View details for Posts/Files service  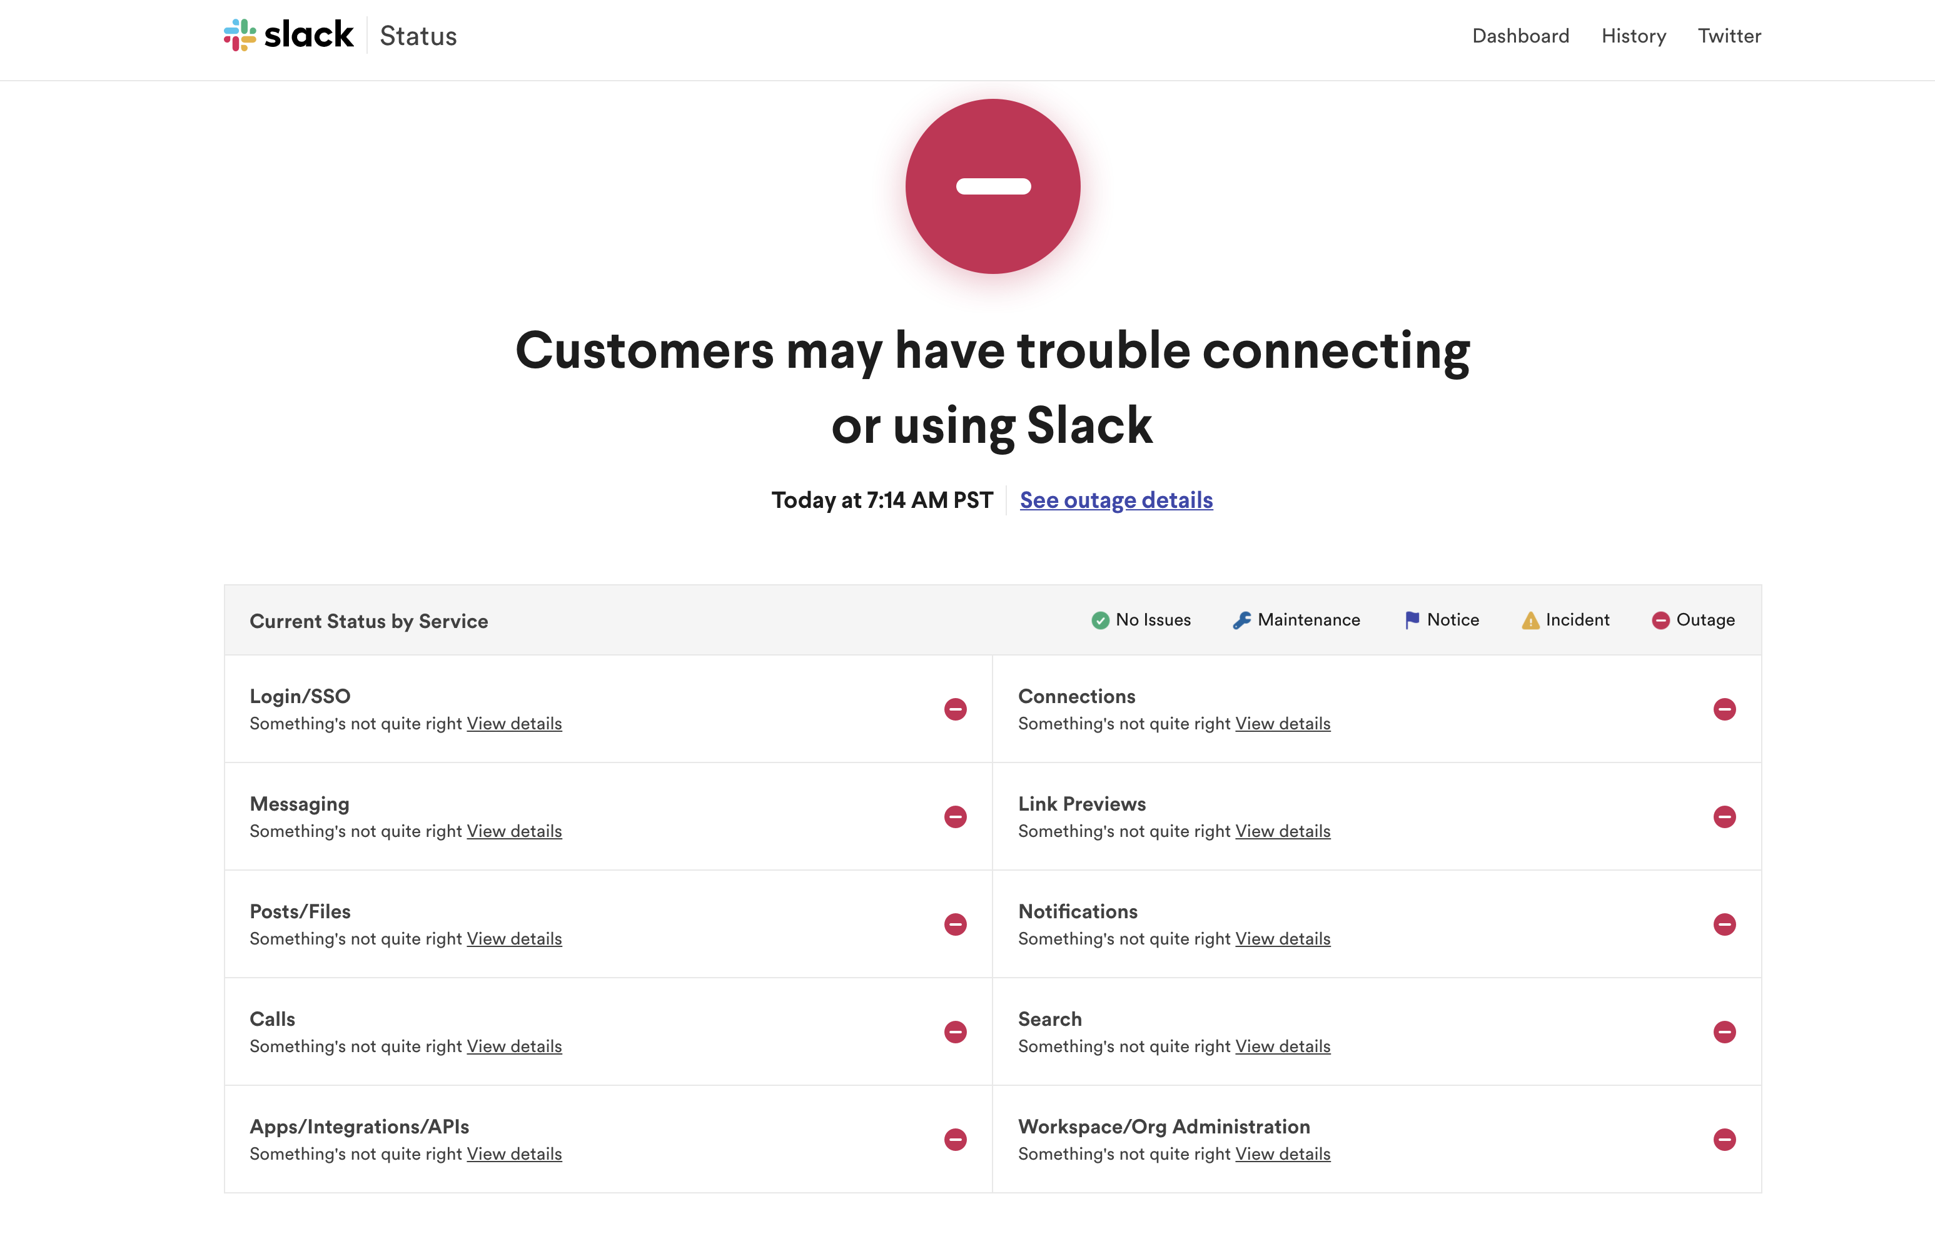point(514,939)
